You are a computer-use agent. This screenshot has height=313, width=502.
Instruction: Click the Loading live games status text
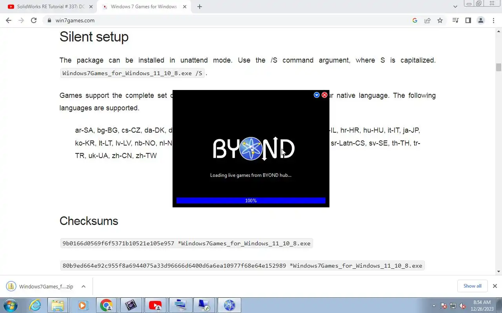tap(251, 175)
